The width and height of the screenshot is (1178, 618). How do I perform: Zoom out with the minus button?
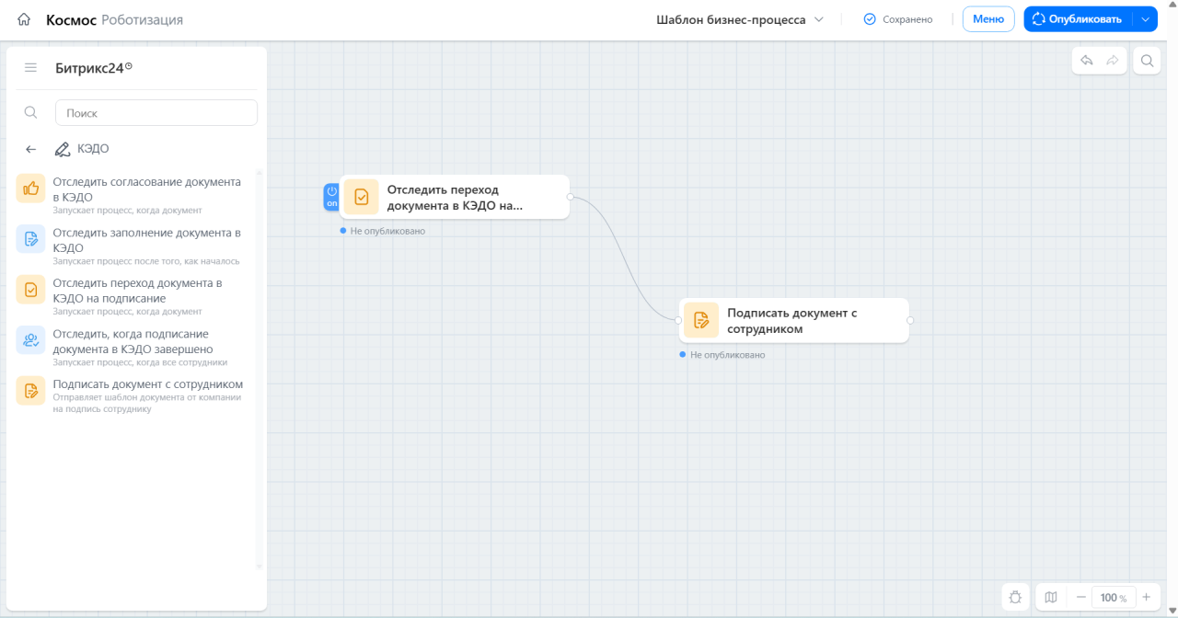tap(1080, 597)
